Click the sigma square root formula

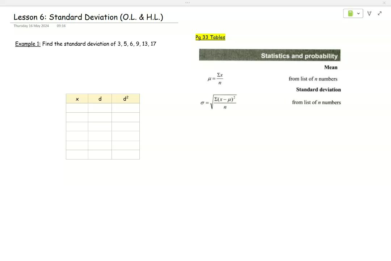point(218,102)
